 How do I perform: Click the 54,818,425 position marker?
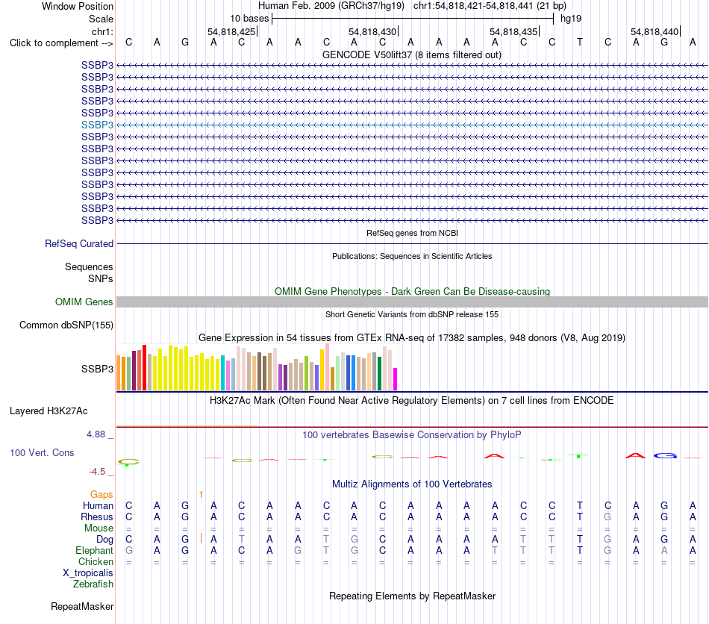click(232, 31)
